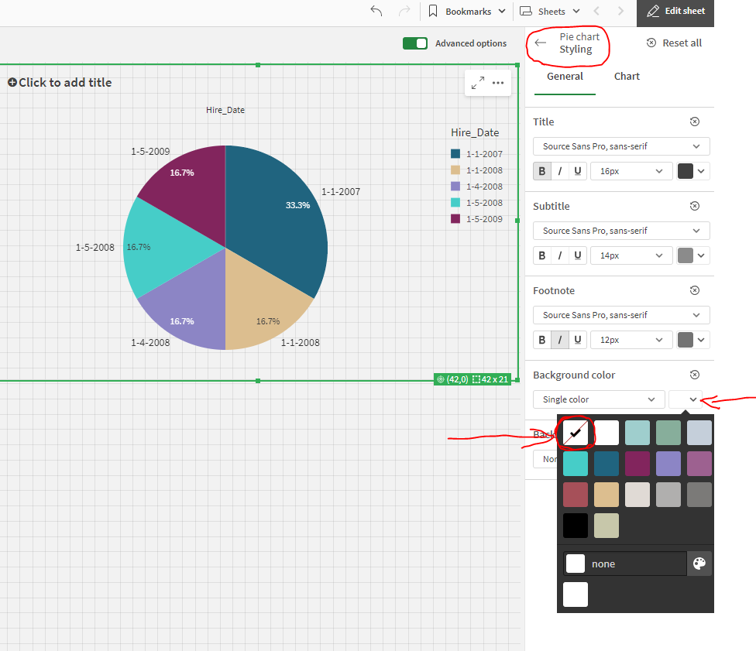The width and height of the screenshot is (756, 651).
Task: Open the pie chart options menu via ellipsis icon
Action: click(x=498, y=82)
